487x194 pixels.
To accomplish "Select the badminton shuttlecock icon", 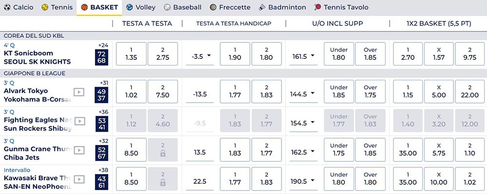I will 262,7.
